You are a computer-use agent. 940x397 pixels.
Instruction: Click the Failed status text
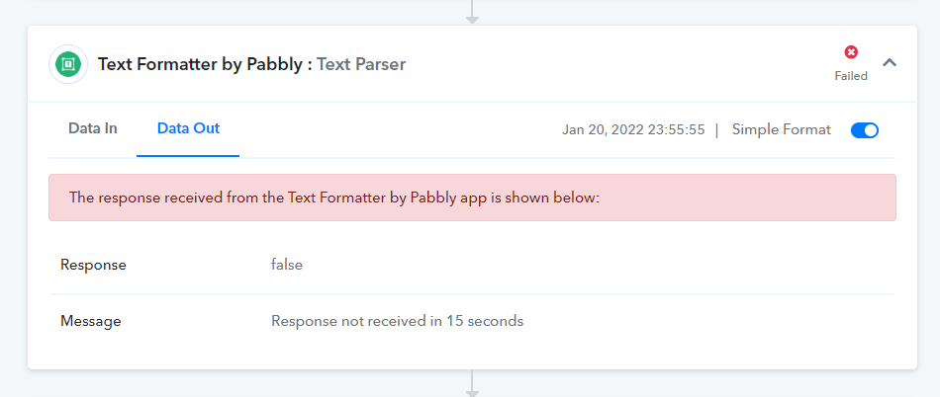[x=851, y=76]
